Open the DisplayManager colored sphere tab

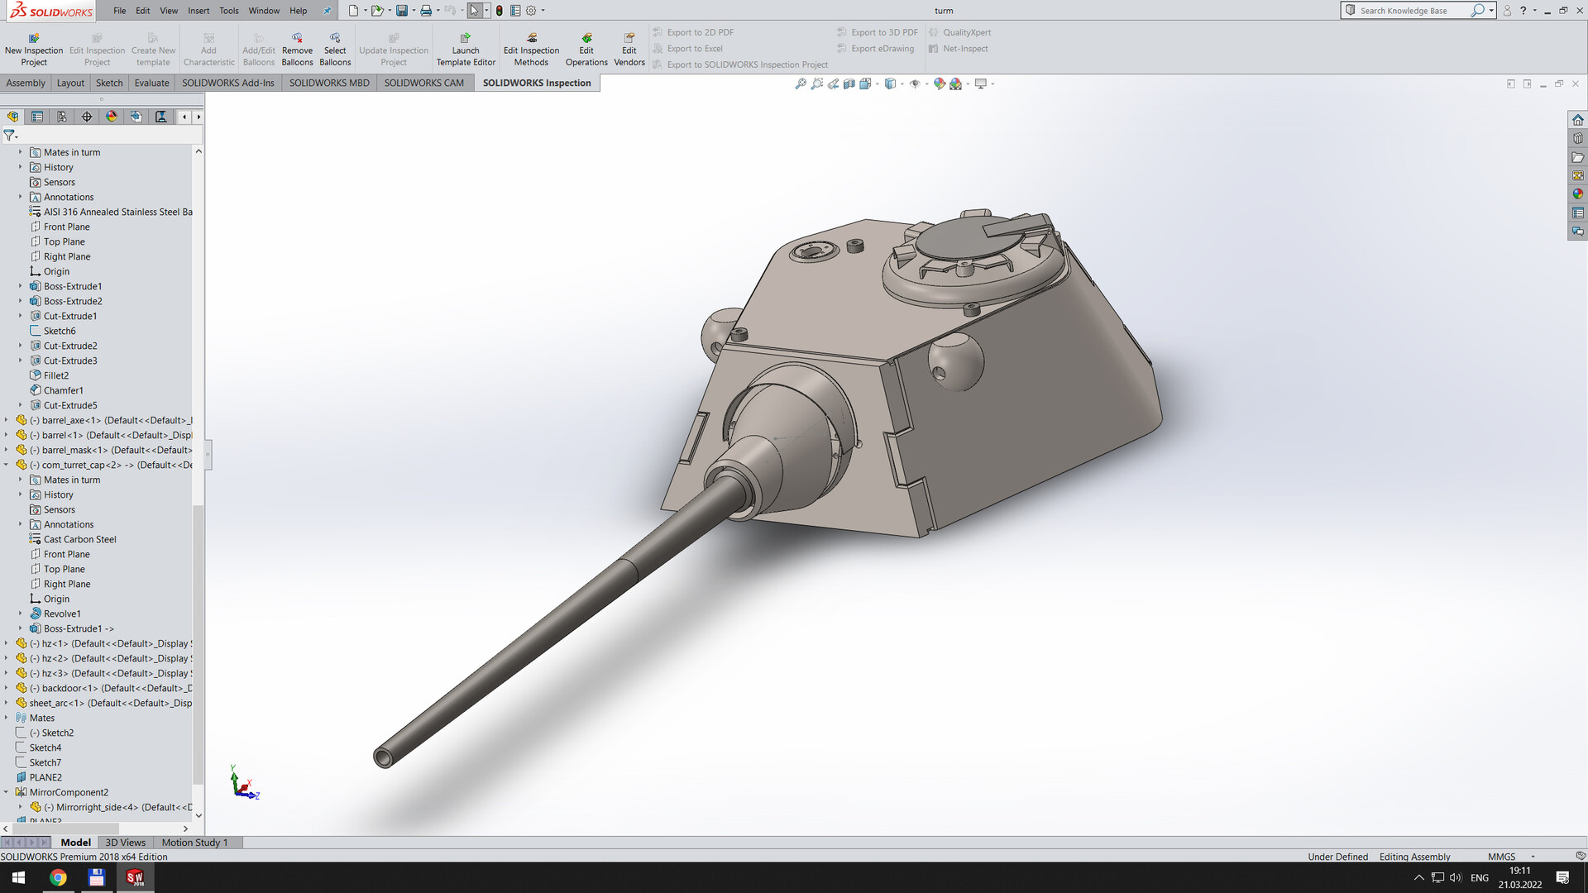pos(112,117)
